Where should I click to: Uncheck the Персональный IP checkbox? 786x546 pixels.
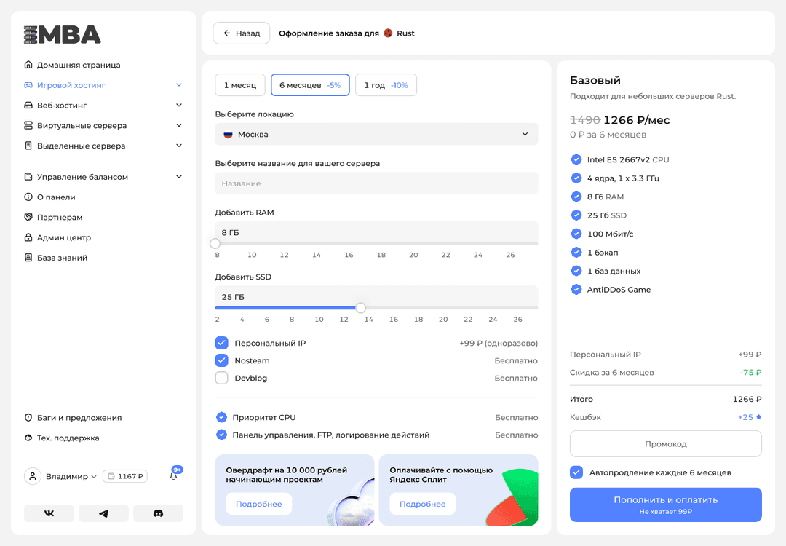pos(222,343)
